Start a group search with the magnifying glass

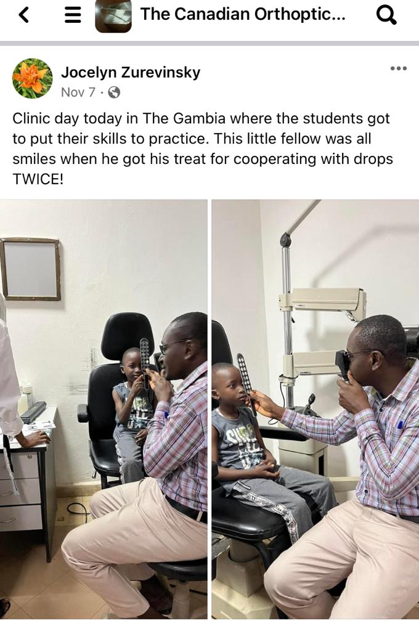point(386,15)
